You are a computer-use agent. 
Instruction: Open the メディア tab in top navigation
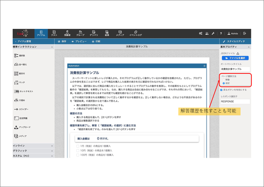(120, 33)
